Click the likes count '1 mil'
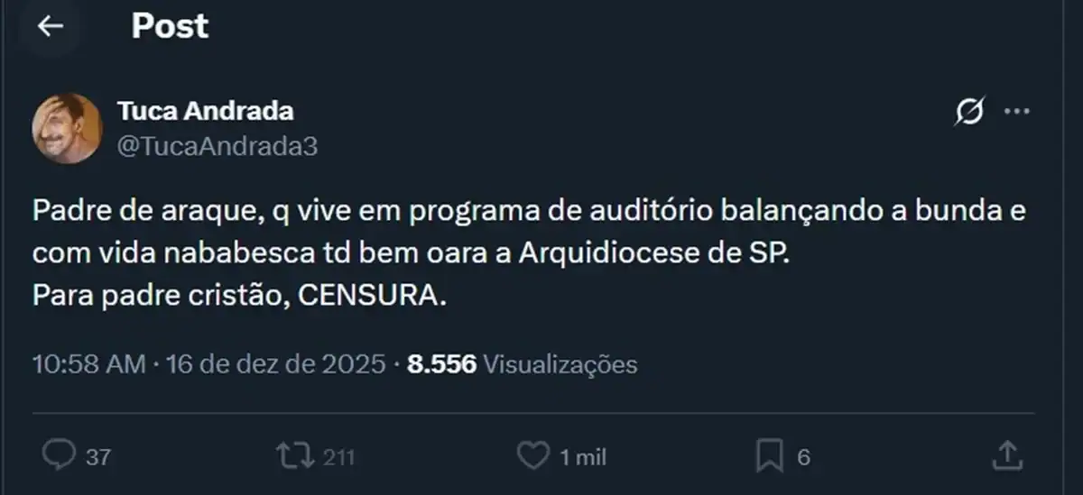This screenshot has height=495, width=1083. tap(582, 457)
